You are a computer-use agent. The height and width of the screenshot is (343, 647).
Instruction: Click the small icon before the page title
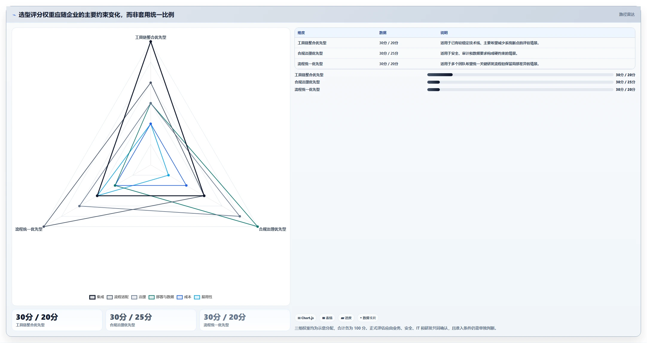(x=14, y=15)
